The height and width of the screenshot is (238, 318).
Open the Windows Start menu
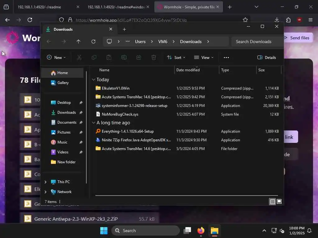click(x=104, y=231)
